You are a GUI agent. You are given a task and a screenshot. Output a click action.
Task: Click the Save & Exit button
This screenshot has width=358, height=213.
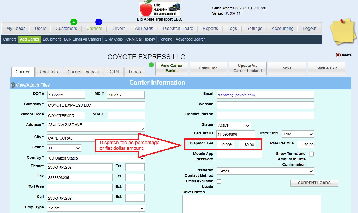(x=327, y=68)
